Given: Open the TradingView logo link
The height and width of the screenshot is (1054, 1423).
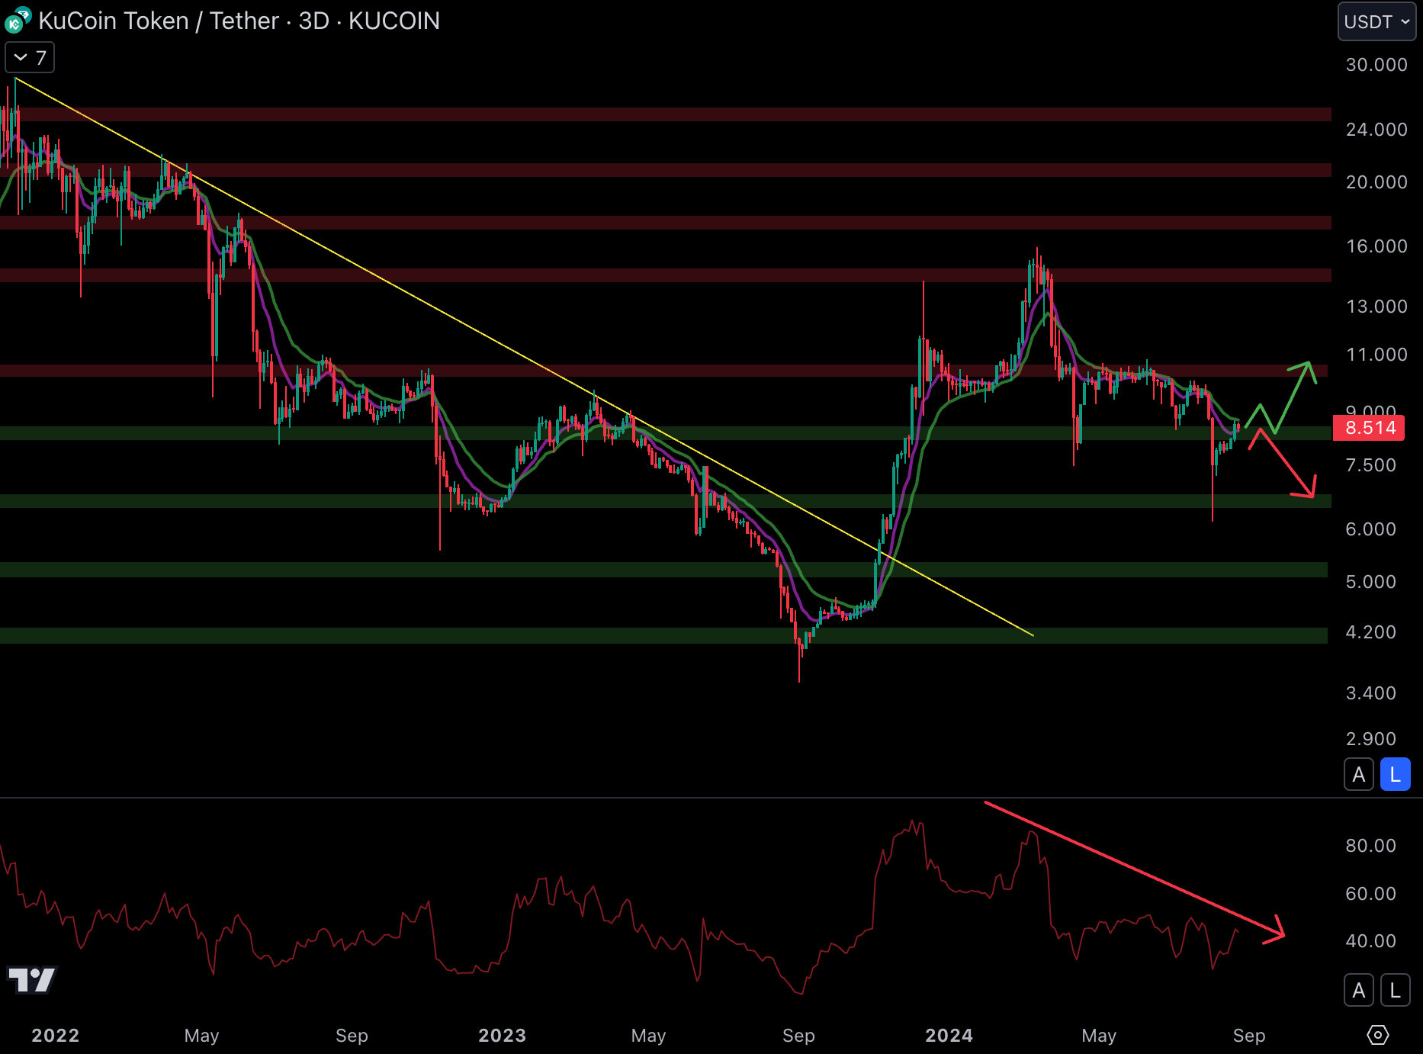Looking at the screenshot, I should (32, 979).
